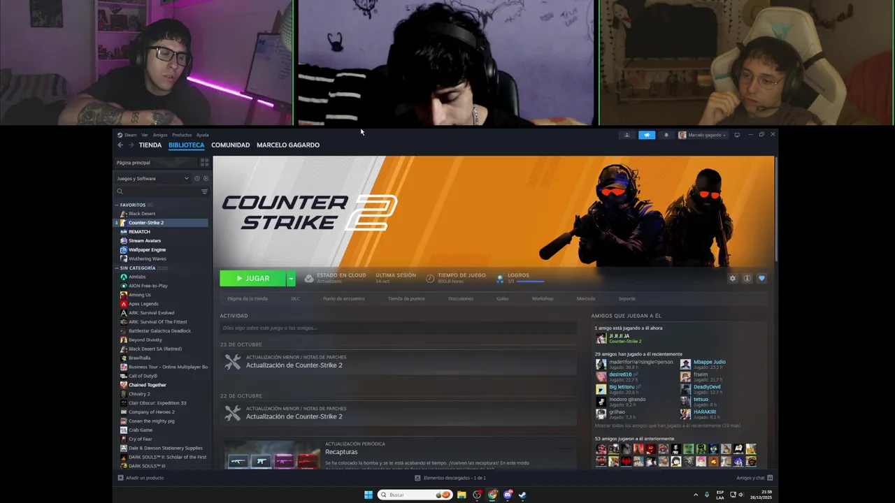Switch library to grid view icon

204,162
